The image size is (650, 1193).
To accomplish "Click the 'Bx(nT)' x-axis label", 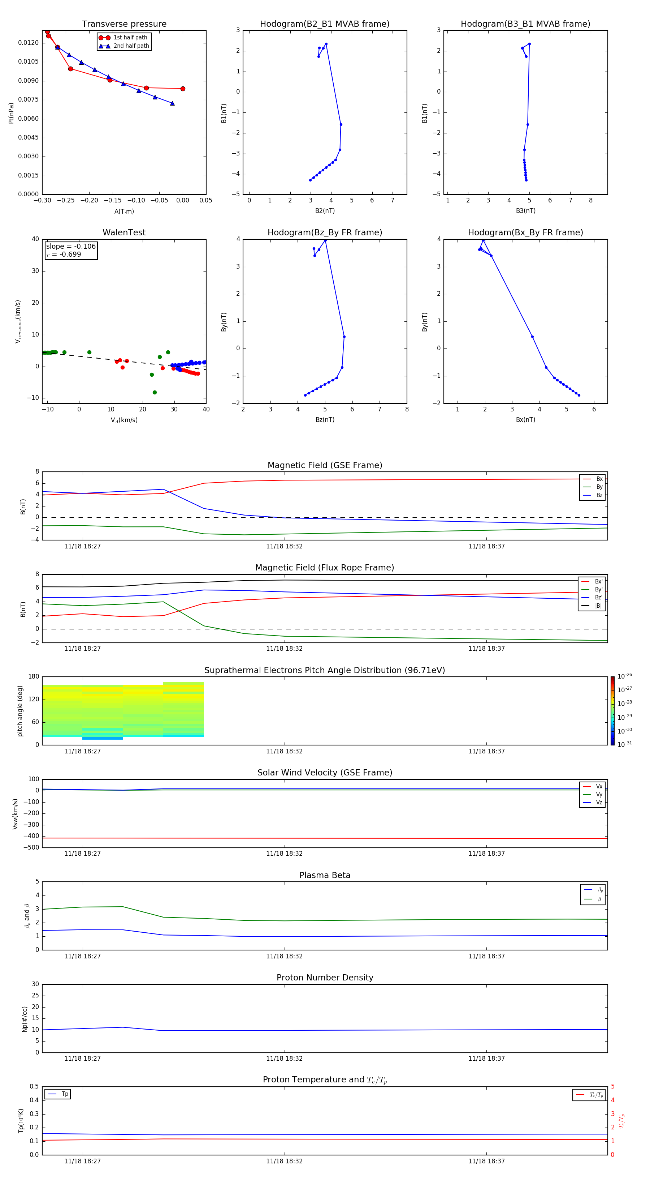I will (525, 420).
